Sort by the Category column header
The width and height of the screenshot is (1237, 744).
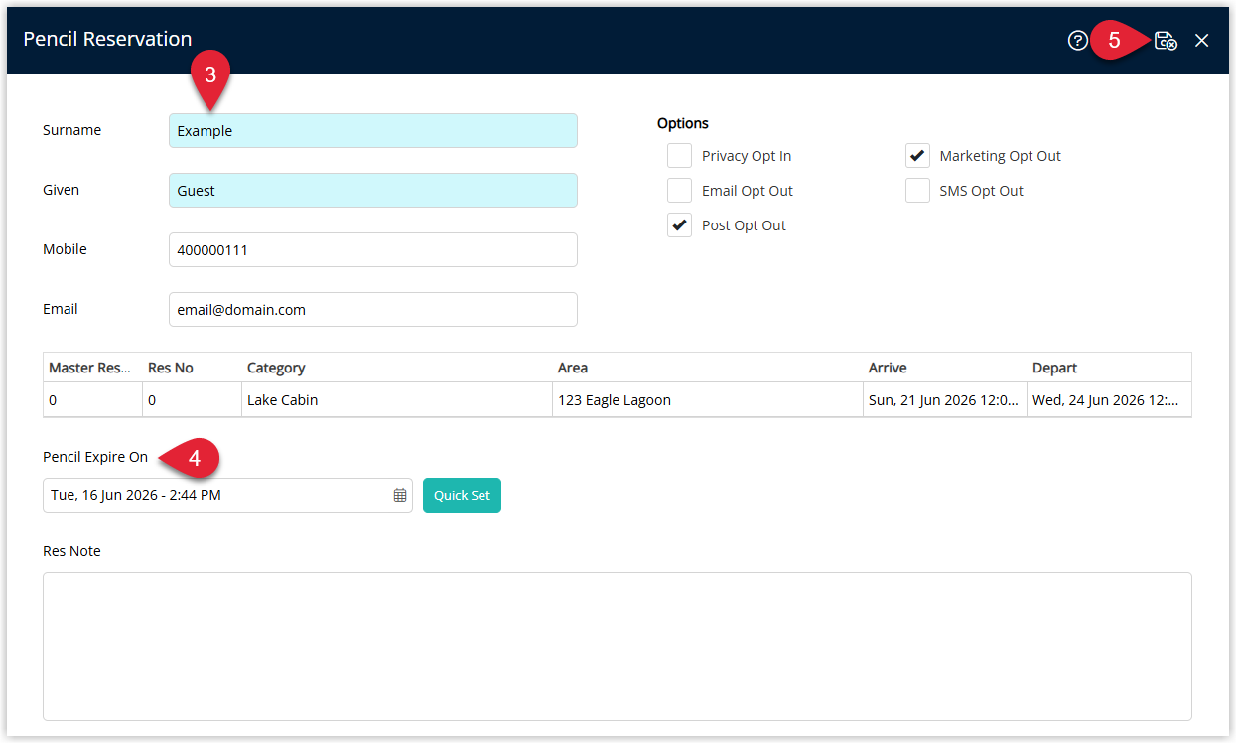(397, 368)
